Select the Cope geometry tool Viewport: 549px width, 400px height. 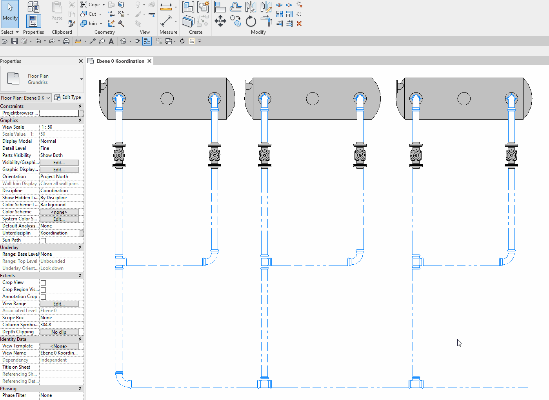[x=90, y=5]
